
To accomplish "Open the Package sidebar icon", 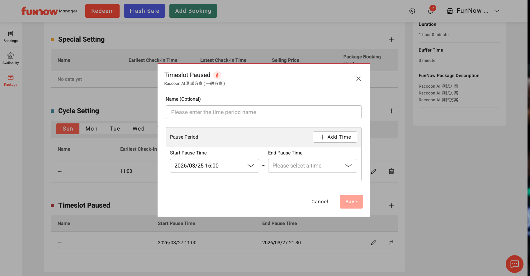I will click(11, 80).
